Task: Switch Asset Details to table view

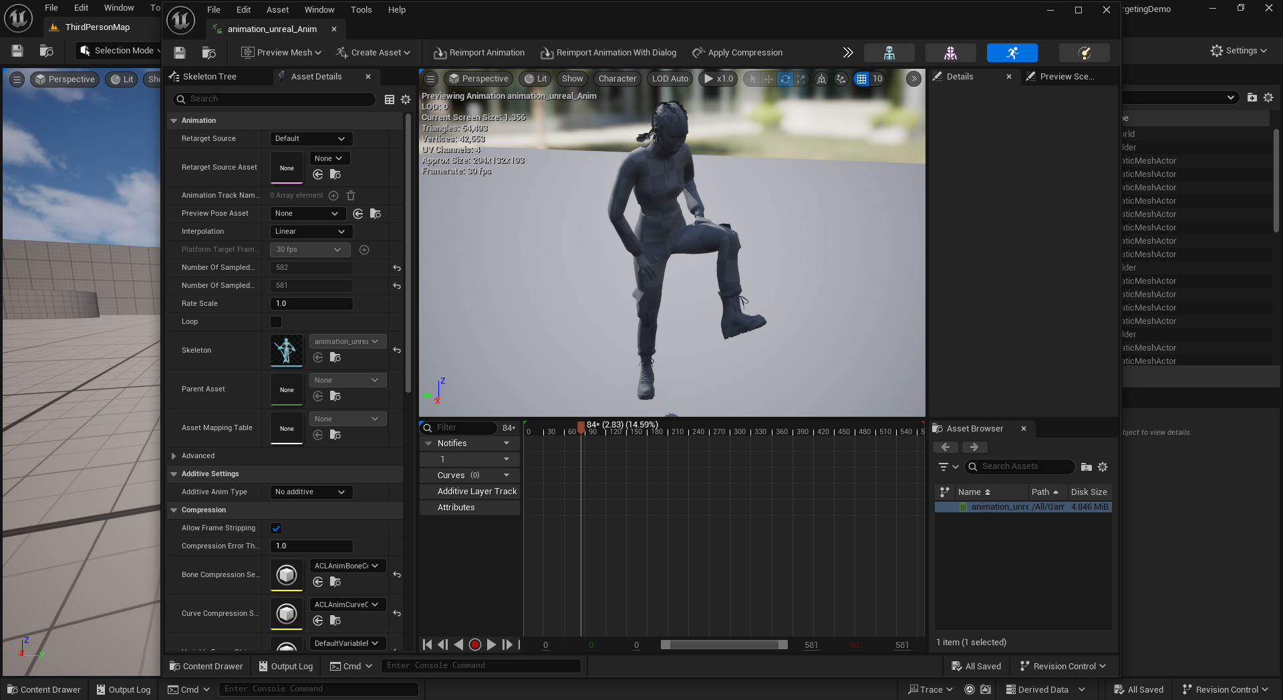Action: (390, 100)
